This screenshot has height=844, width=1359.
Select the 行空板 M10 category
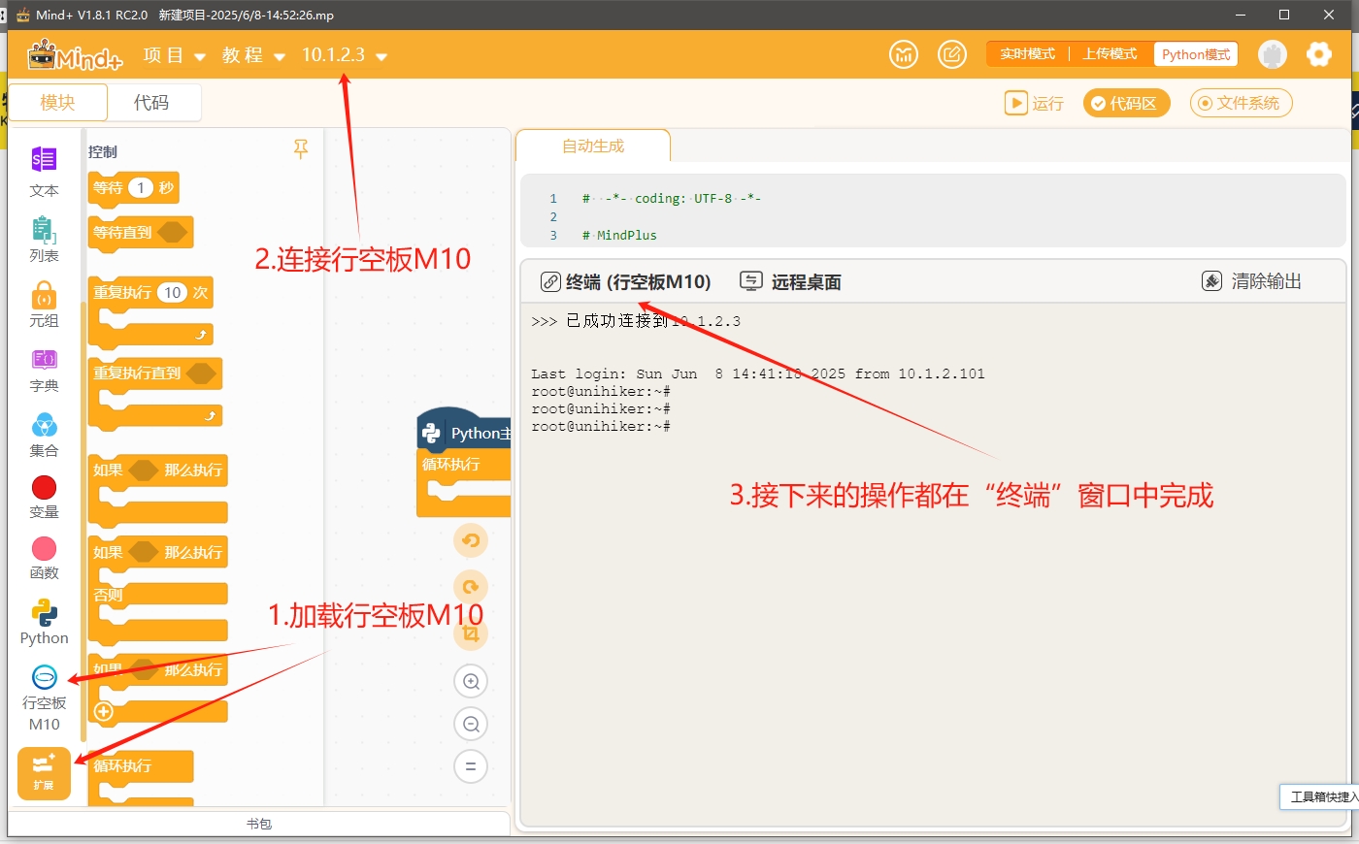coord(44,698)
